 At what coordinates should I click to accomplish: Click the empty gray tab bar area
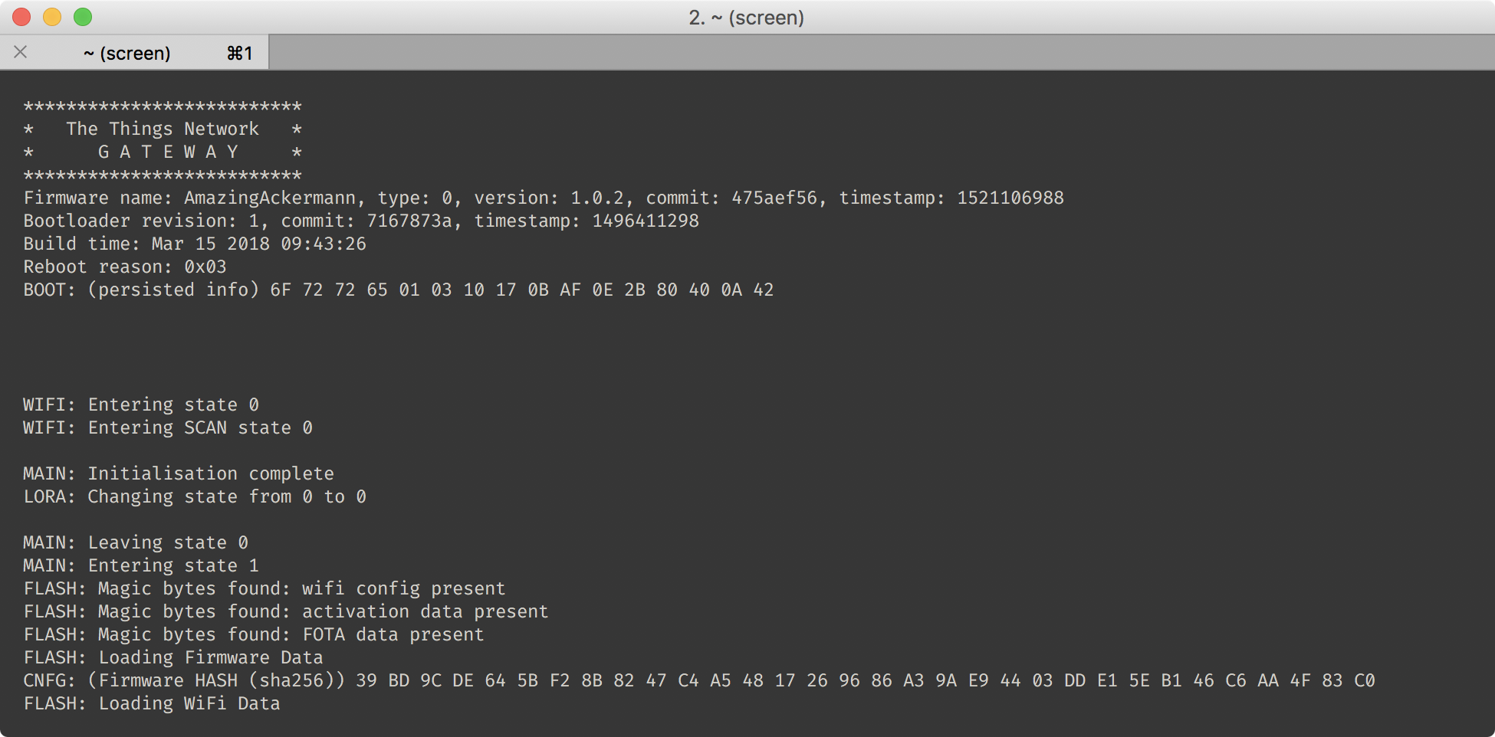click(x=843, y=52)
